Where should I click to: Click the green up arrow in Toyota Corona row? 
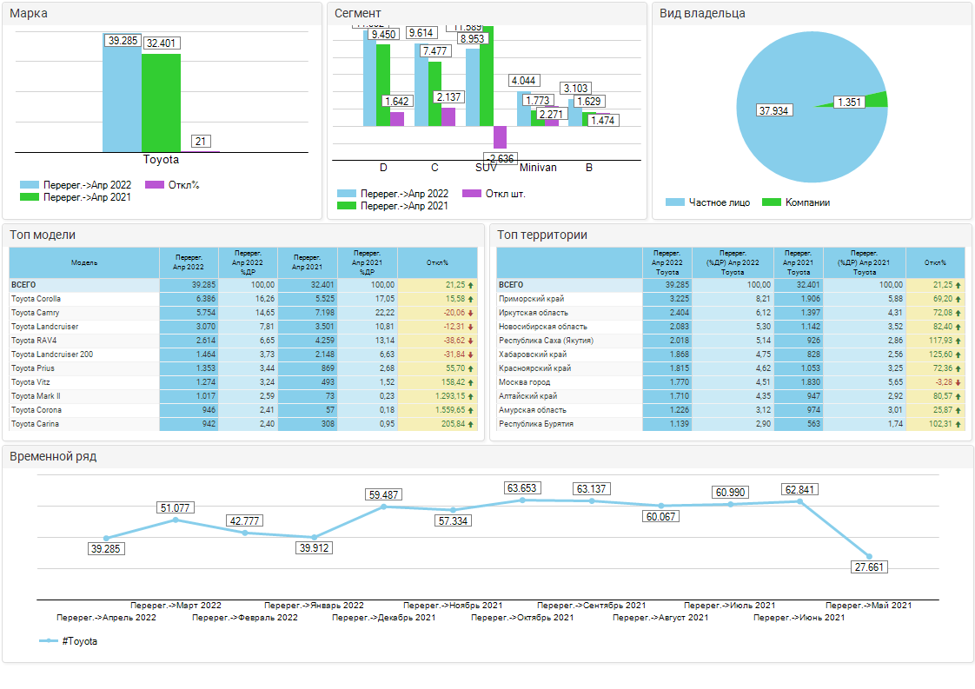pyautogui.click(x=470, y=410)
